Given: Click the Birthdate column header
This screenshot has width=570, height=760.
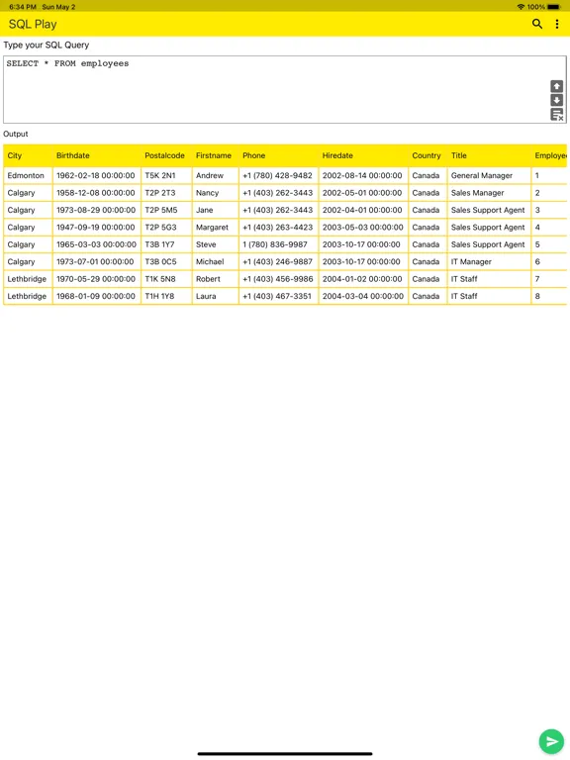Looking at the screenshot, I should coord(96,155).
